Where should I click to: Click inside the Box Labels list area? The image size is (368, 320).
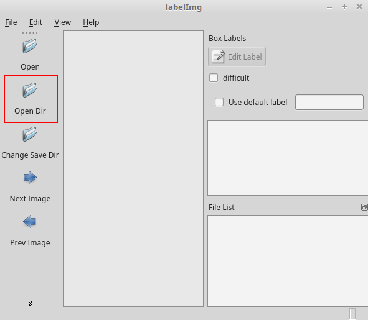tap(288, 158)
